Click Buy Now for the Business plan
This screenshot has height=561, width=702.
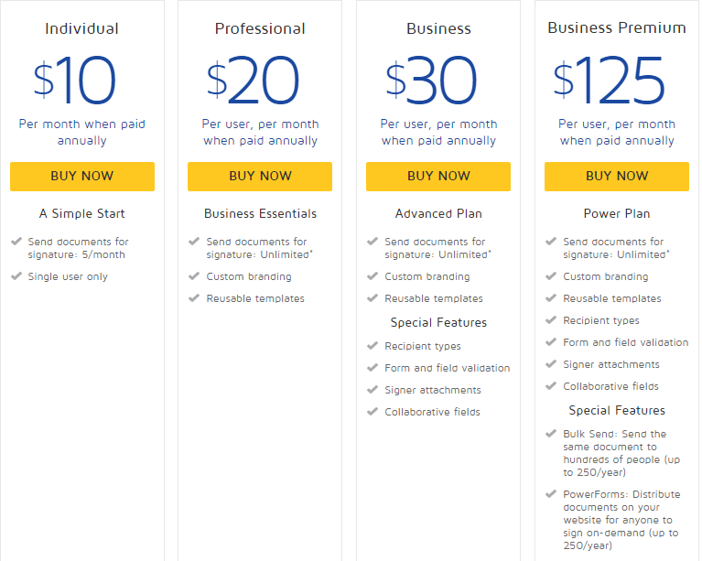click(x=438, y=177)
